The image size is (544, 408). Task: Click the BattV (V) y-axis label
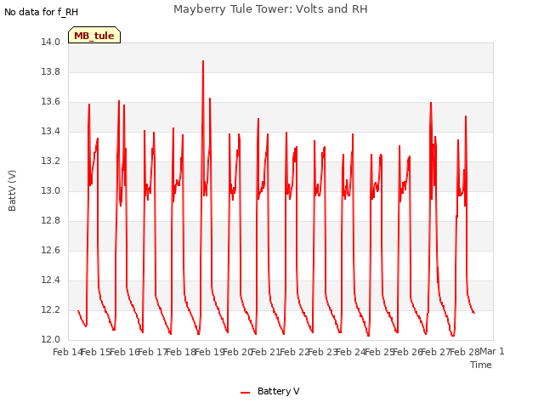(12, 190)
